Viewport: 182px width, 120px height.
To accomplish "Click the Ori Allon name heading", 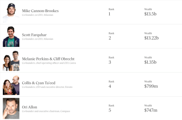I will click(x=29, y=107).
